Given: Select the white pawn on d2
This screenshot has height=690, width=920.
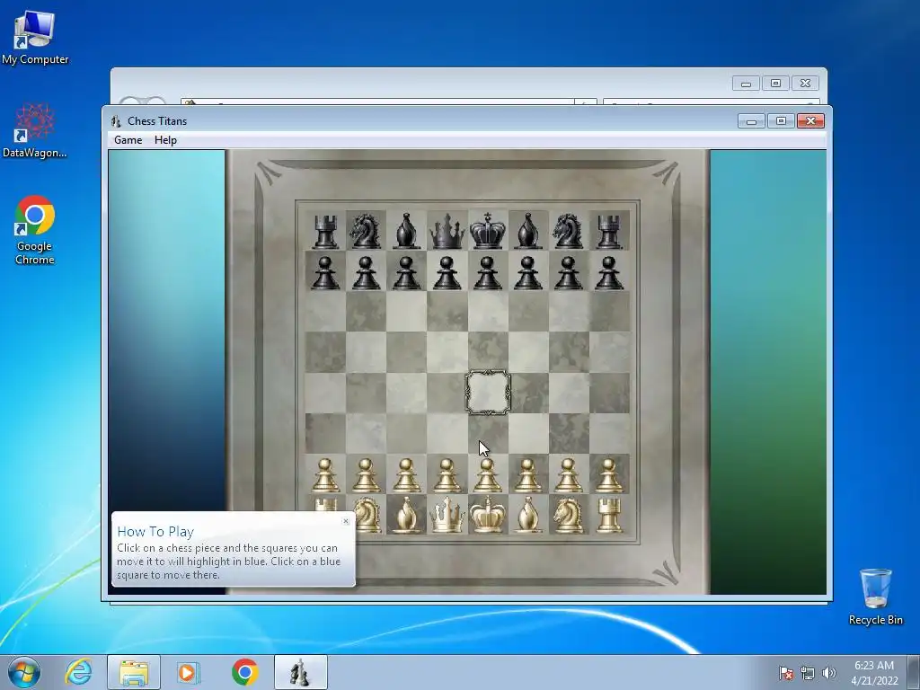Looking at the screenshot, I should point(447,475).
